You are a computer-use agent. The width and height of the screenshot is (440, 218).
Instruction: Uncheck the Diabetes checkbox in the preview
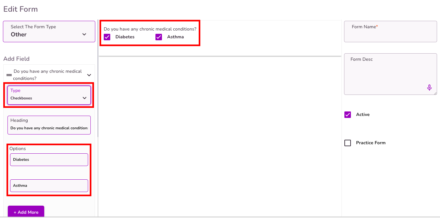(x=107, y=37)
